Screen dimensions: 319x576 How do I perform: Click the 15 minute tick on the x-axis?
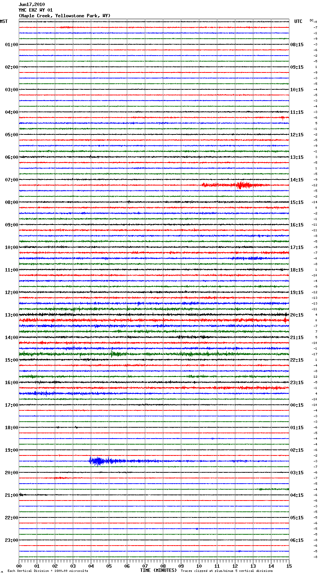point(289,566)
